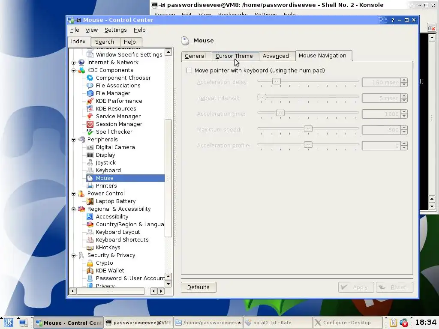Open the KDE K menu on the panel
This screenshot has height=329, width=439.
pos(8,323)
